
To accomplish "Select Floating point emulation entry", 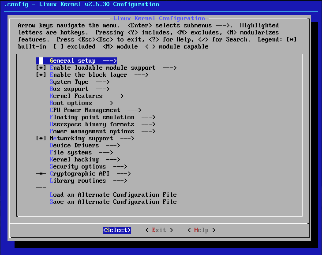I will 102,117.
